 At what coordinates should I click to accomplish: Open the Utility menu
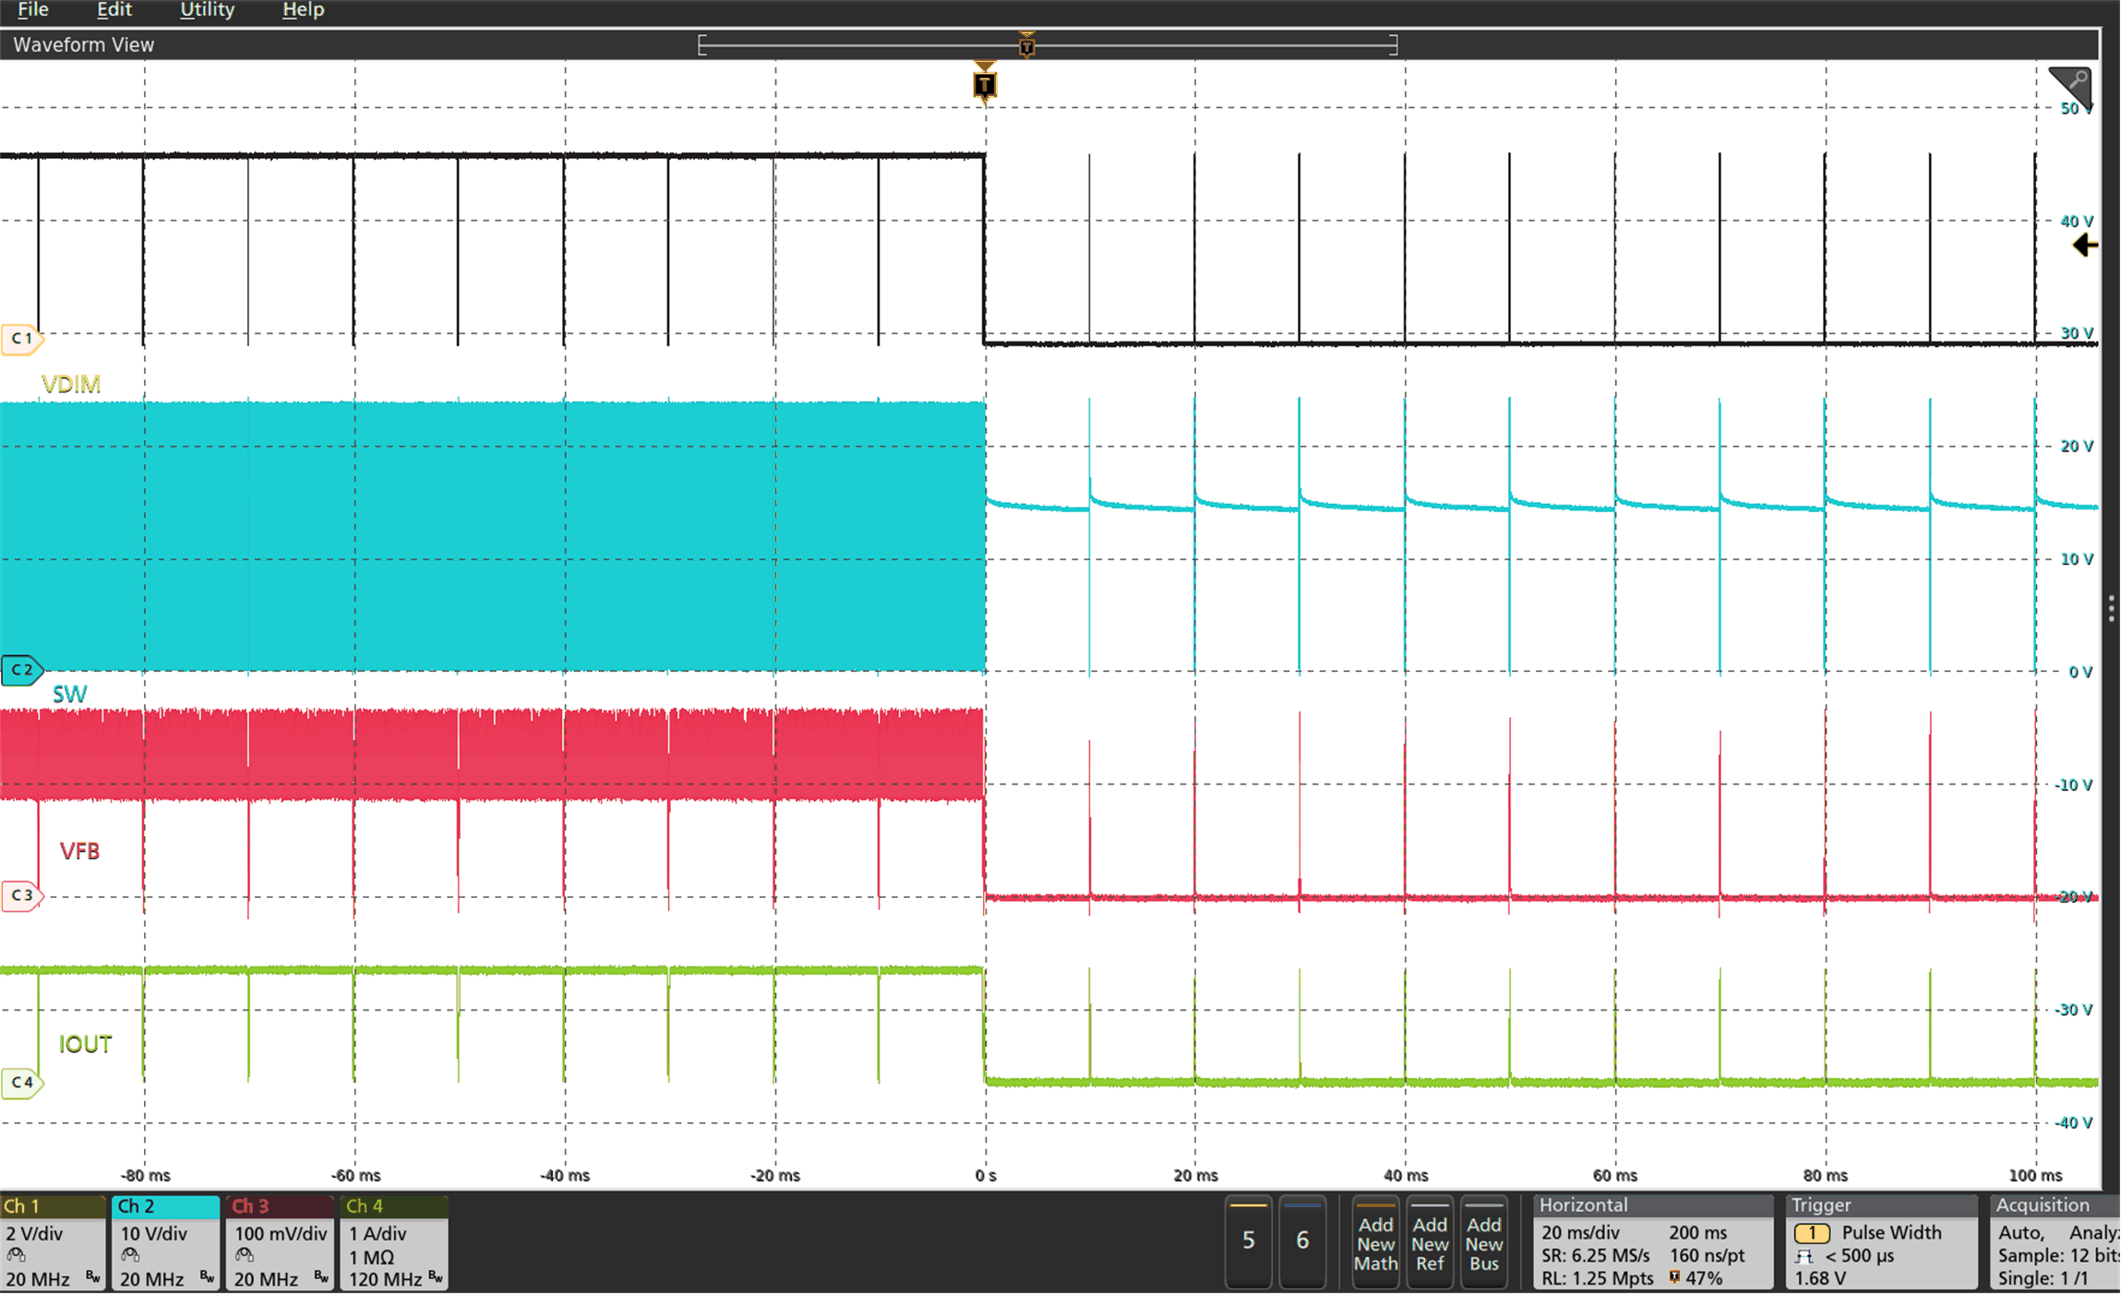click(x=207, y=10)
